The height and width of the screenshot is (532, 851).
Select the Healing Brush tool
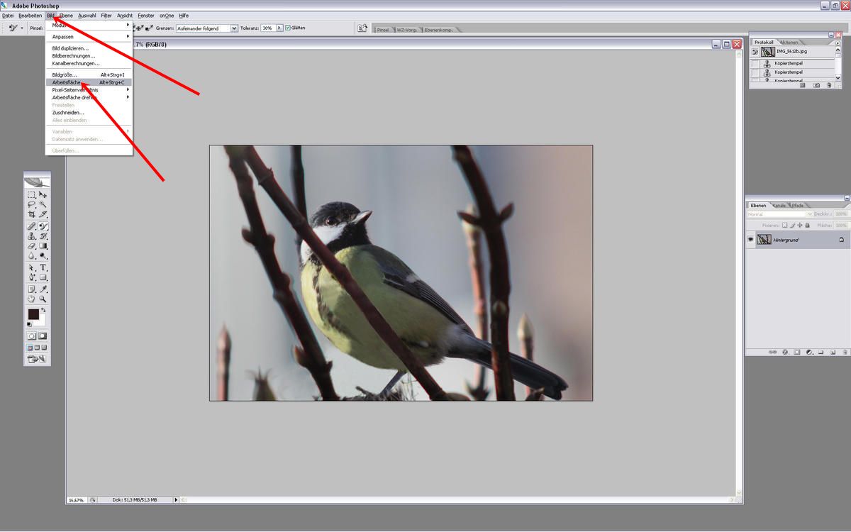31,226
